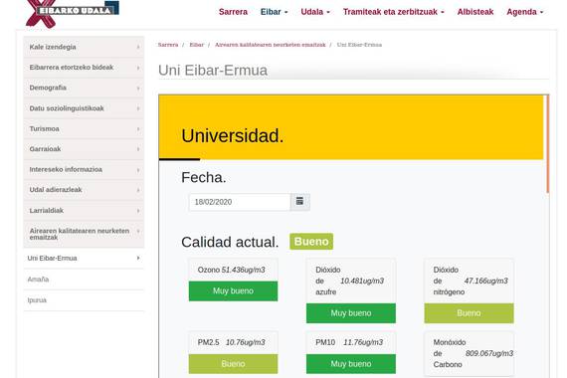Screen dimensions: 567x378
Task: Click the Eibar breadcrumb link
Action: pos(196,45)
